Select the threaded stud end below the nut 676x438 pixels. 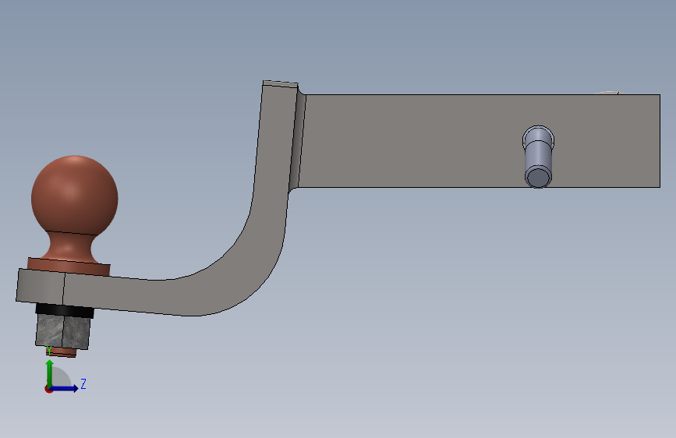coord(62,352)
